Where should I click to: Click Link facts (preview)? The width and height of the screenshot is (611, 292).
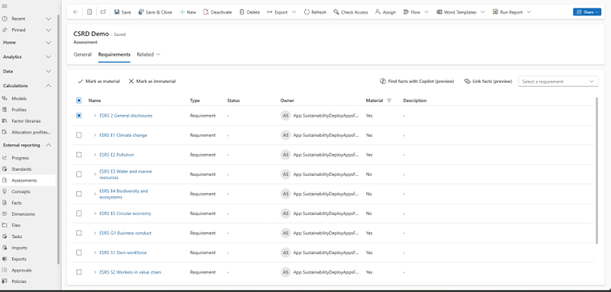tap(488, 81)
